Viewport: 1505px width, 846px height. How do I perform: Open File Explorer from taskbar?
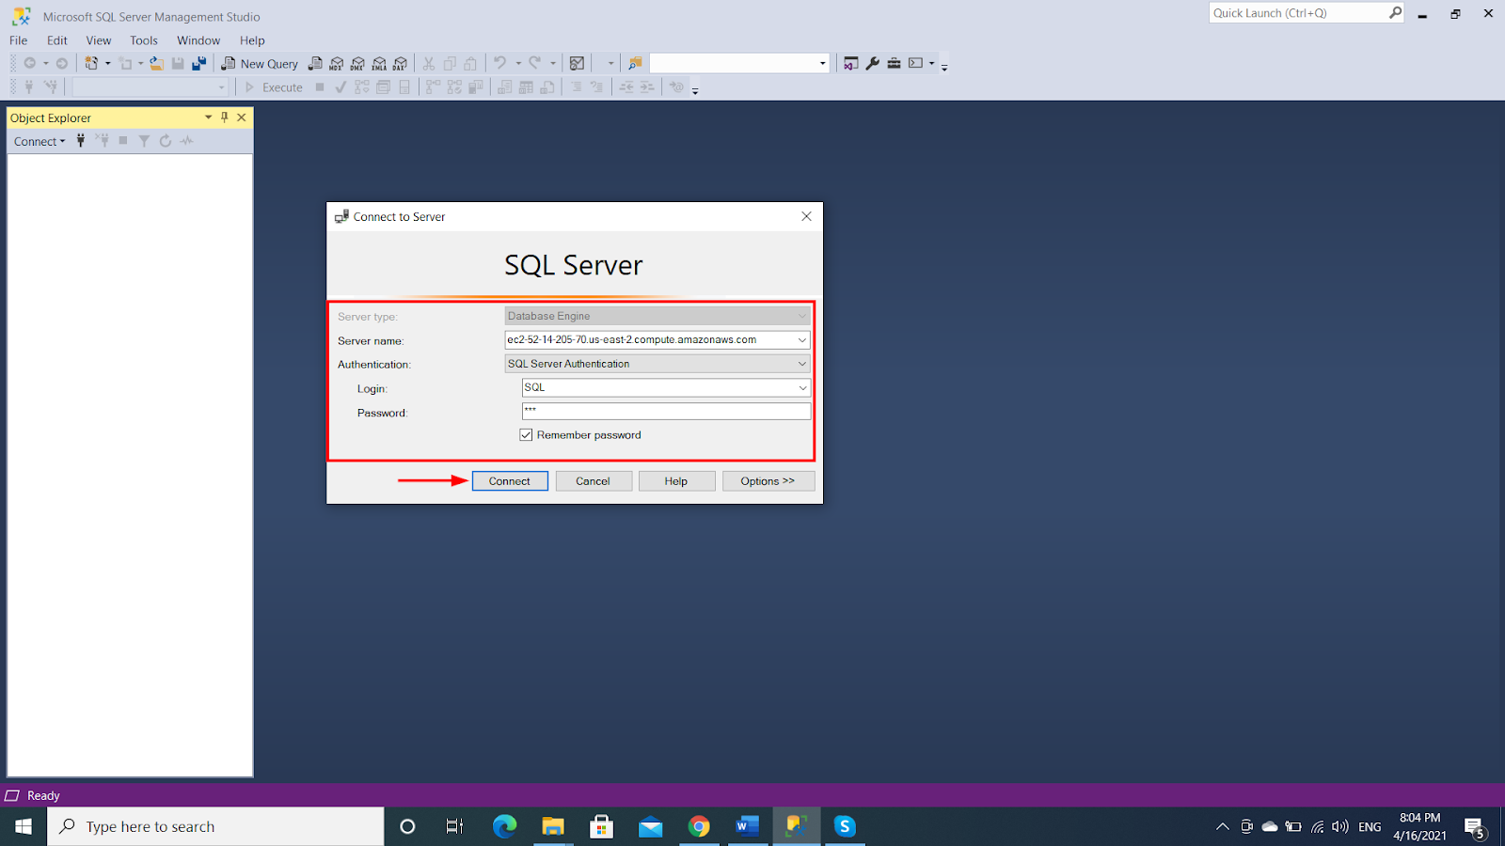click(x=553, y=826)
